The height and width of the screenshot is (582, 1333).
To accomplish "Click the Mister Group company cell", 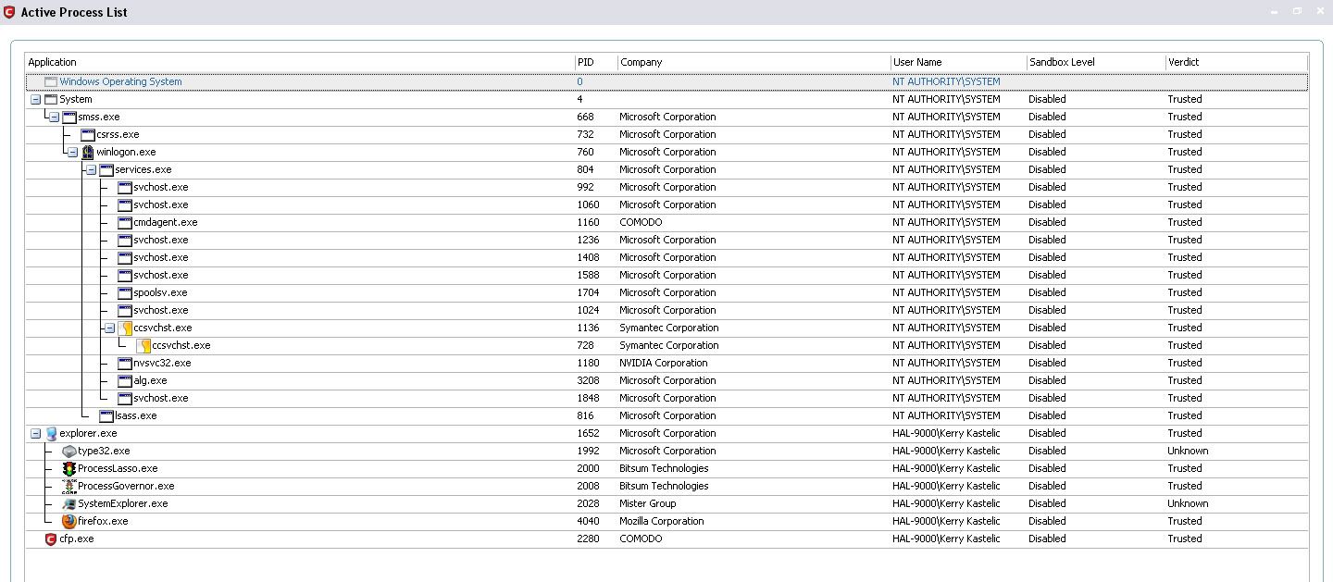I will pos(648,503).
